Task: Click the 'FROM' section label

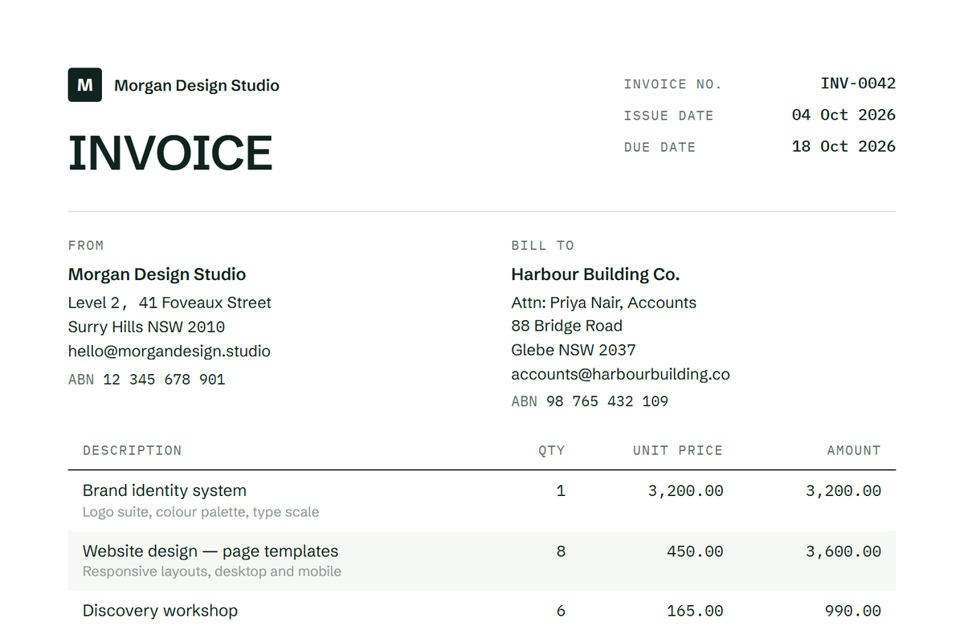Action: pos(86,246)
